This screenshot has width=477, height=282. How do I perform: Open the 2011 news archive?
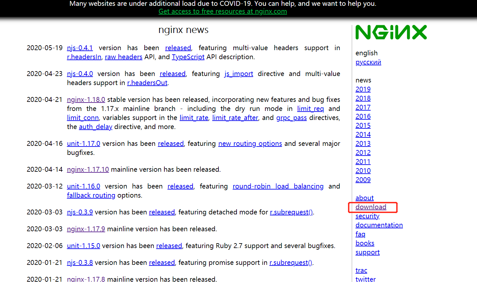point(363,162)
